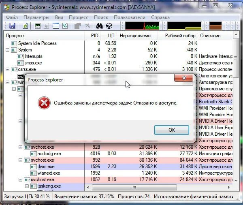Viewport: 243px width, 205px height.
Task: Click the vertical scrollbar down arrow
Action: coord(236,180)
